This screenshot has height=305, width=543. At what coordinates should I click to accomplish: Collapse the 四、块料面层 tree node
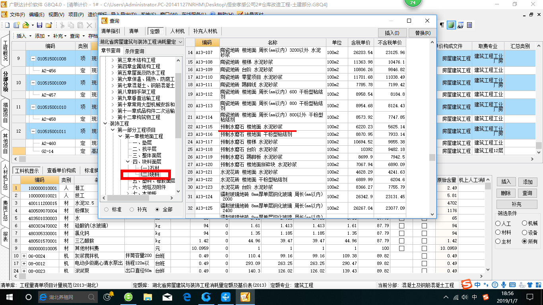point(128,162)
